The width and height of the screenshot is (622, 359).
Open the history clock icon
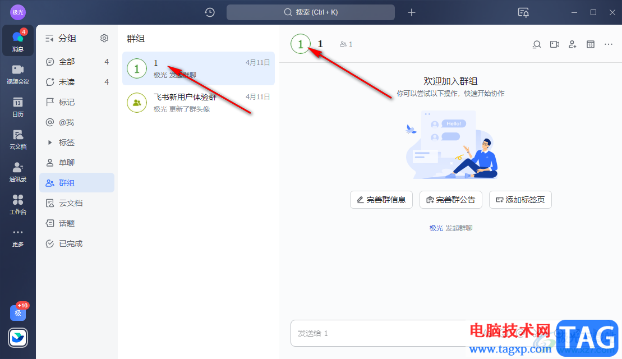point(210,12)
